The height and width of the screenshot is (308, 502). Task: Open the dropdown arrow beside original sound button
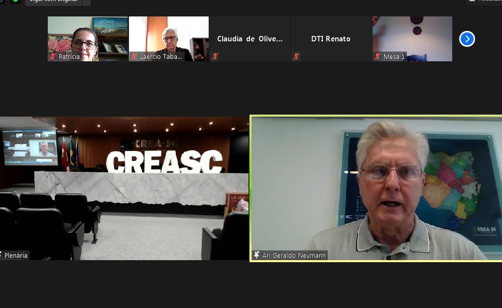click(x=86, y=1)
